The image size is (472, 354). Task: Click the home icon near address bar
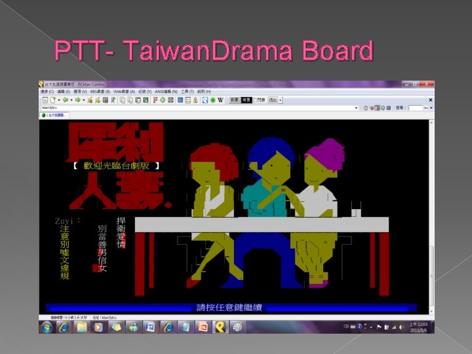coord(366,108)
